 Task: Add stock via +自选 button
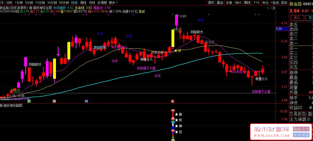[x=275, y=3]
